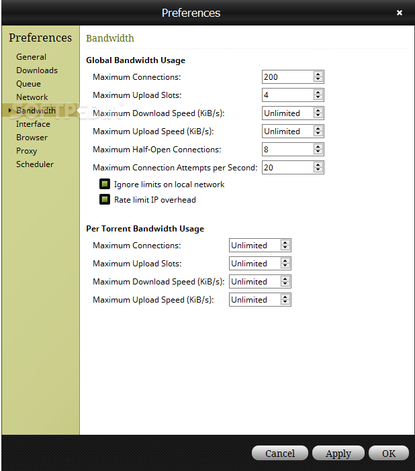Increase per-torrent Maximum Download Speed value
Viewport: 415px width, 471px height.
(285, 278)
